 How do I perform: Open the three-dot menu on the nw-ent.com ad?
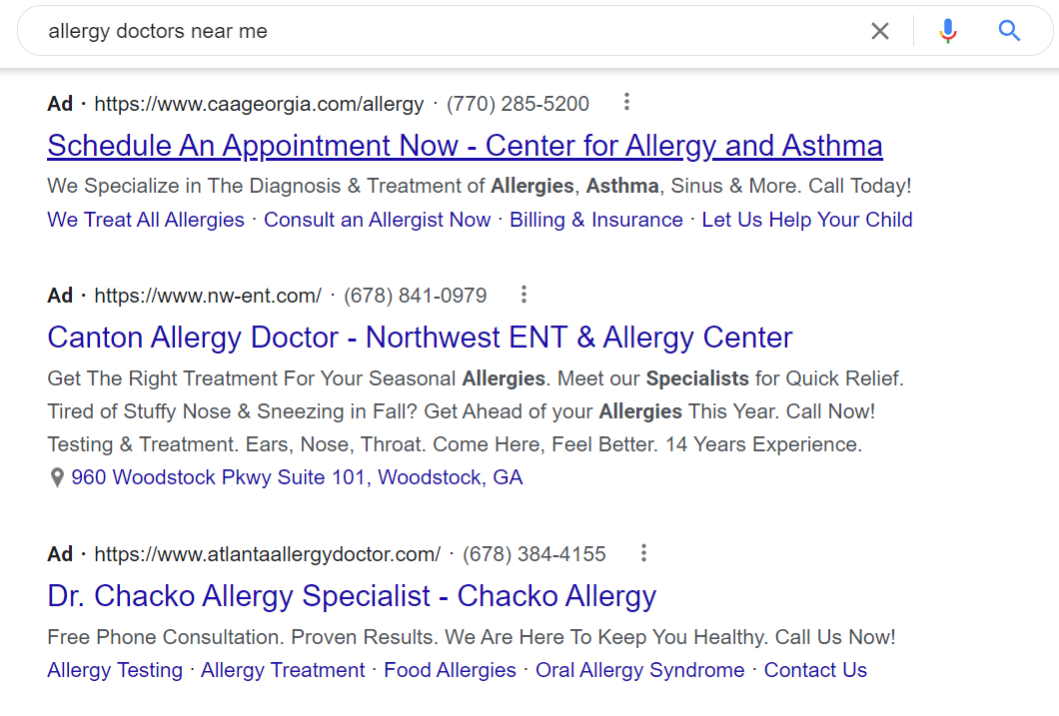[x=524, y=295]
